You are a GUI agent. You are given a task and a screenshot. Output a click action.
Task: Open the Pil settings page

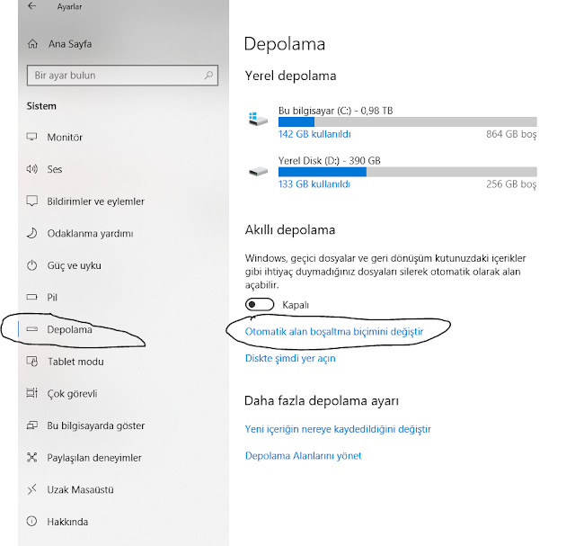coord(52,298)
